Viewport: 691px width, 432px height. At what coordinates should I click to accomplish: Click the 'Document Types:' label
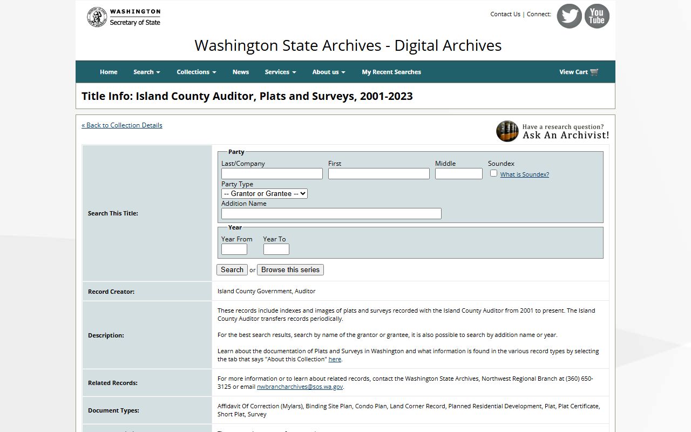point(113,410)
